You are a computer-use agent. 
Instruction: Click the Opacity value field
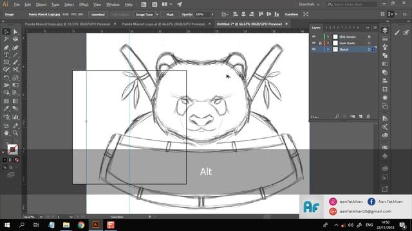(202, 14)
